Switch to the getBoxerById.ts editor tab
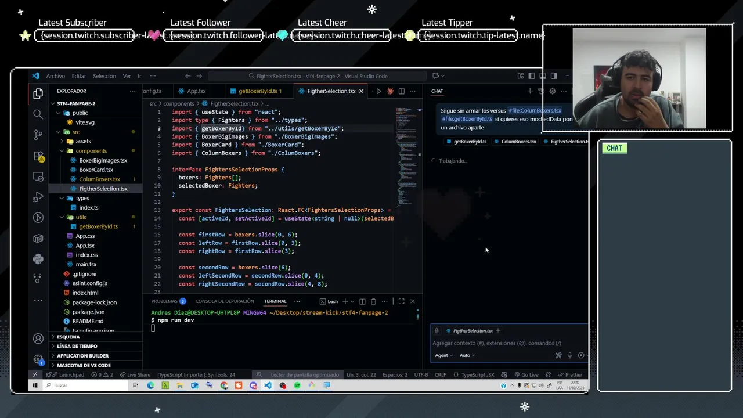Image resolution: width=743 pixels, height=418 pixels. click(x=259, y=91)
